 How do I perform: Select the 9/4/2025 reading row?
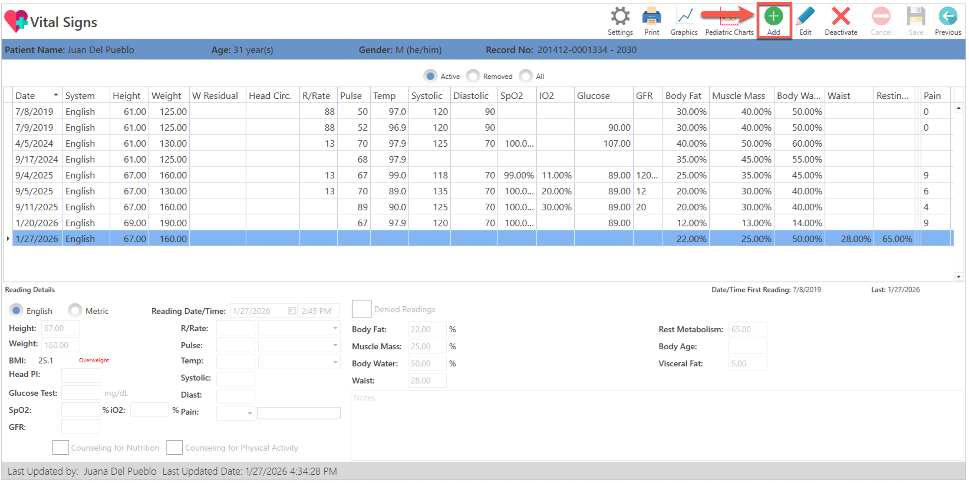(x=37, y=175)
